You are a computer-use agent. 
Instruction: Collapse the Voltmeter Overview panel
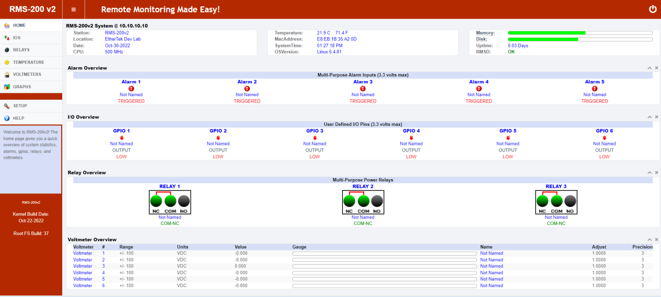(x=649, y=239)
